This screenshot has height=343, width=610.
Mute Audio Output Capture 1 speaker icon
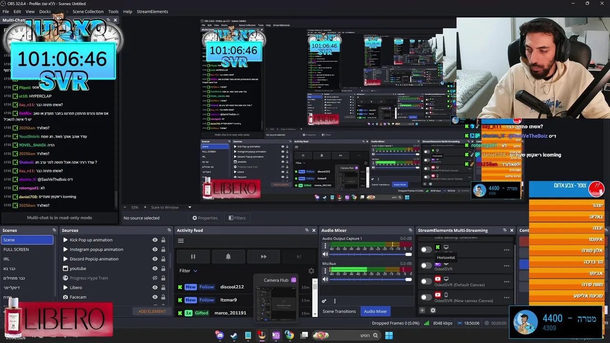tap(325, 254)
